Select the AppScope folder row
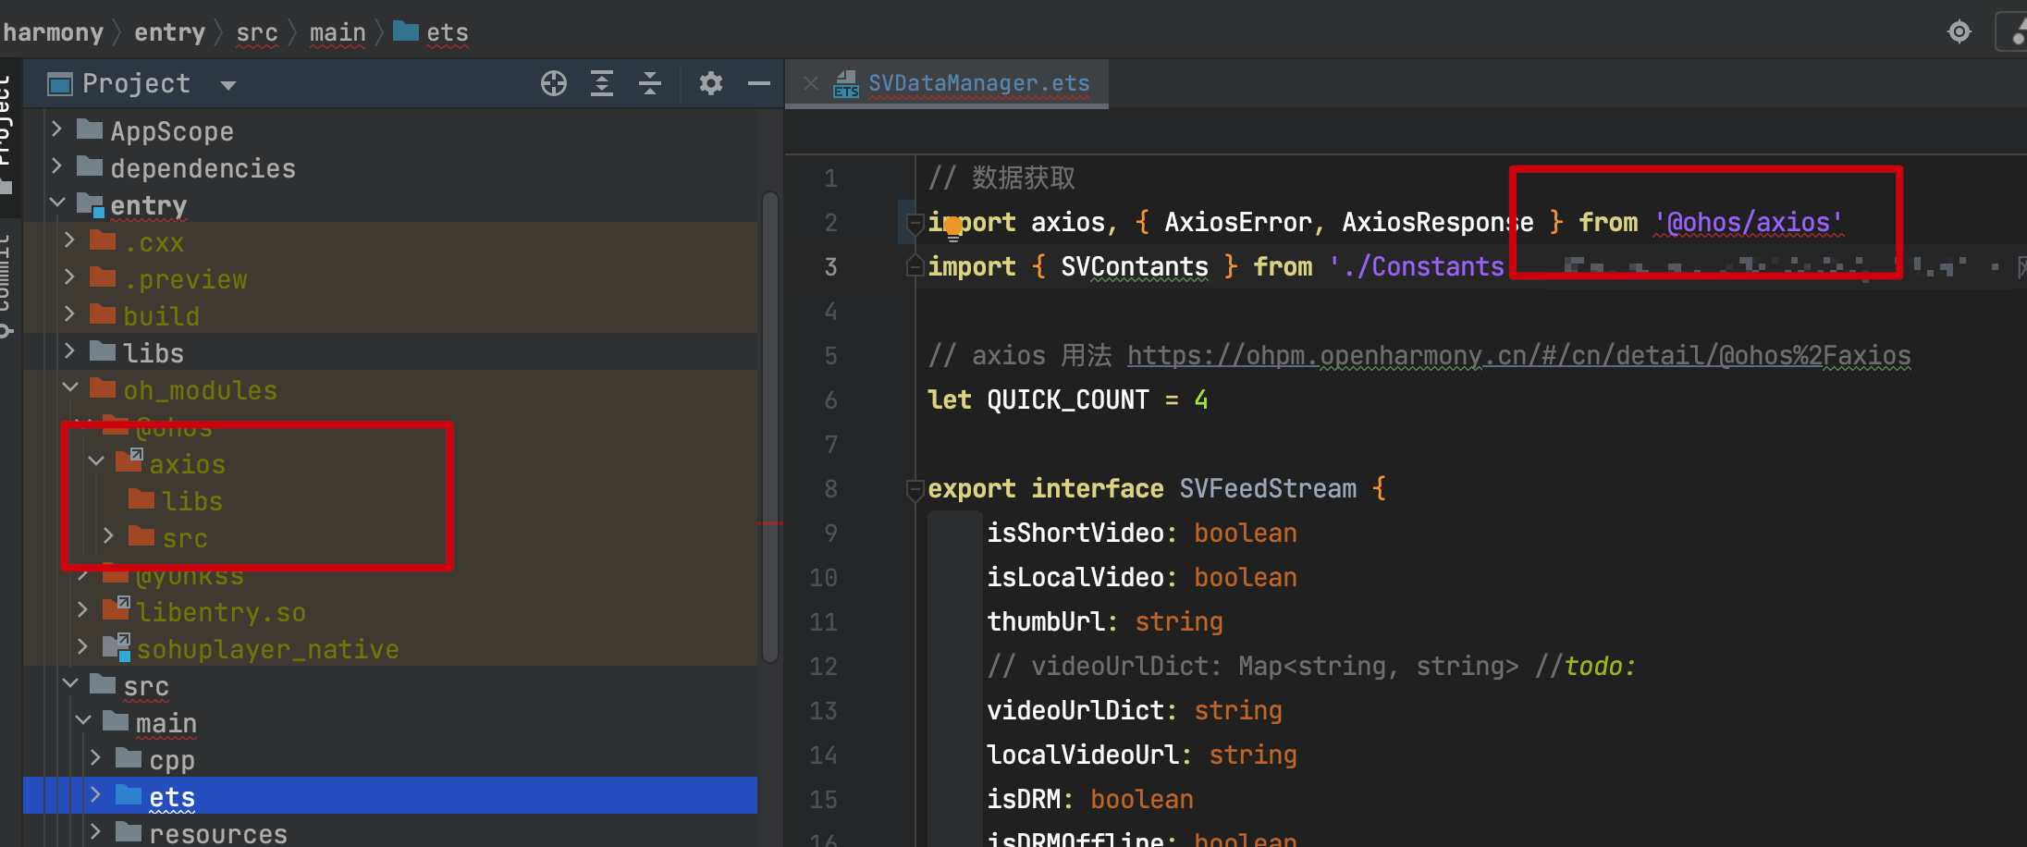2027x847 pixels. (x=390, y=130)
